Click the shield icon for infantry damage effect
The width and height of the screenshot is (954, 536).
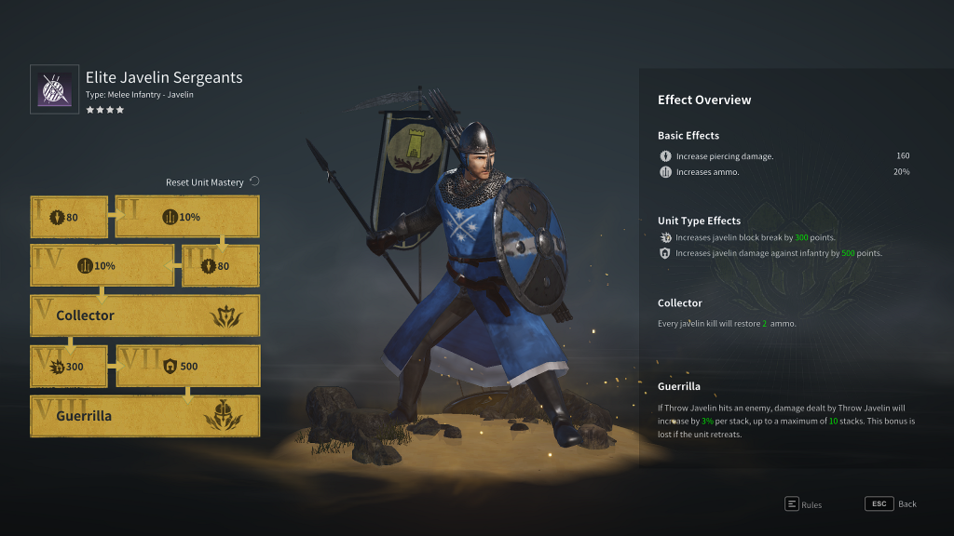(x=665, y=253)
